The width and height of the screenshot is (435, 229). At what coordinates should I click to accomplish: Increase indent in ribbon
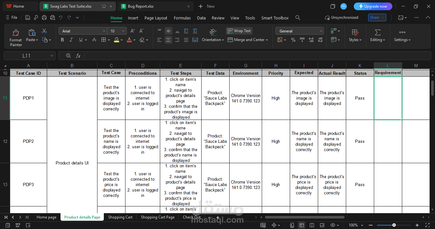tap(195, 31)
